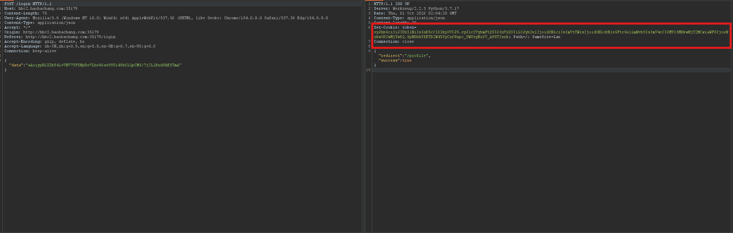Click the "data" value in the request body
The image size is (733, 233).
pos(104,65)
